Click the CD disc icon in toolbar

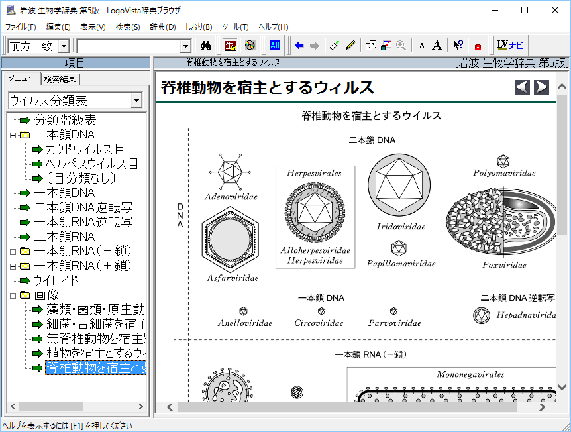pyautogui.click(x=250, y=46)
